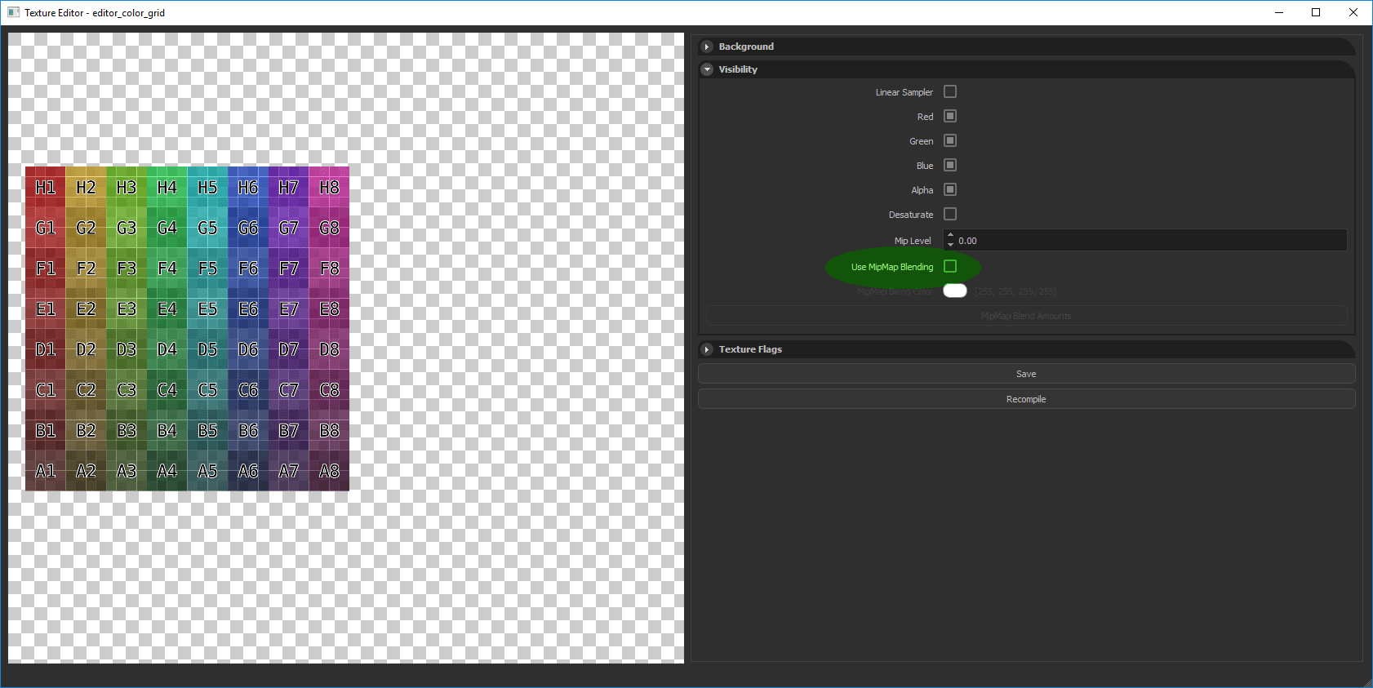Open the MipMap Blend Color swatch
Screen dimensions: 1373x688
tap(955, 291)
